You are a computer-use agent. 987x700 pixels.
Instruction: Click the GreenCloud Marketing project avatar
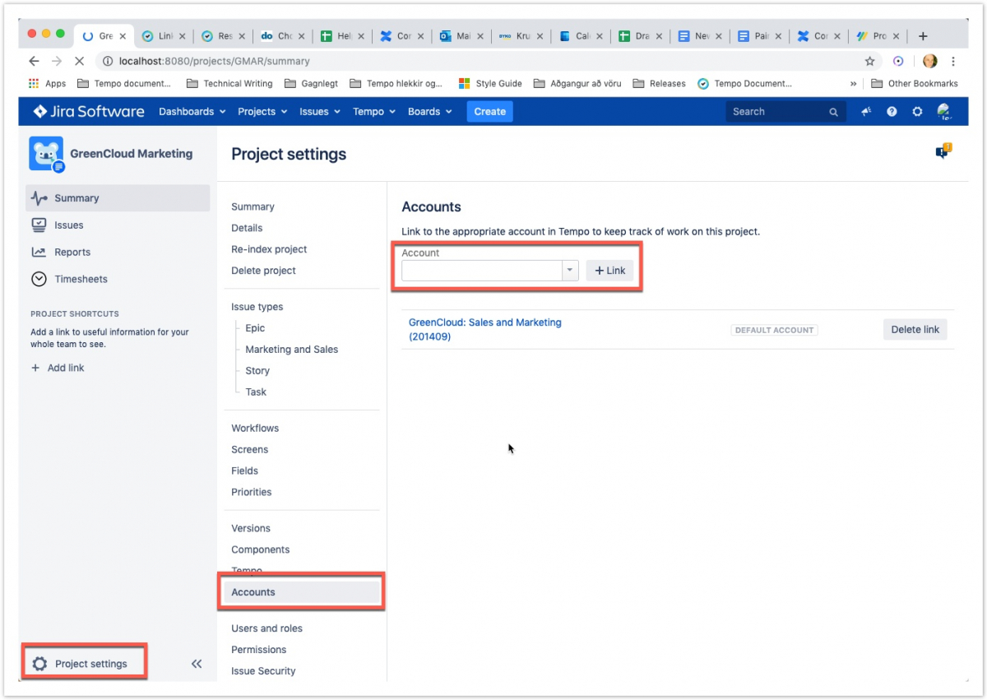45,154
